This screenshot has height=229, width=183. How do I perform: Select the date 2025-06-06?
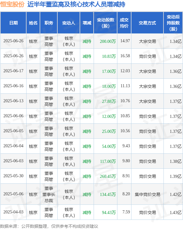[13, 116]
